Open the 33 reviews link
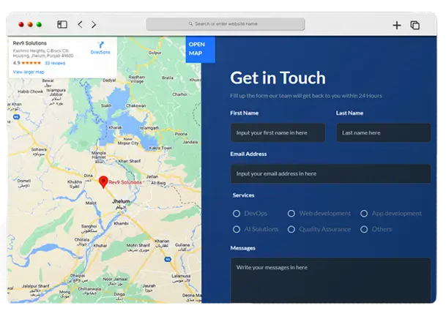The height and width of the screenshot is (311, 446). pyautogui.click(x=55, y=63)
